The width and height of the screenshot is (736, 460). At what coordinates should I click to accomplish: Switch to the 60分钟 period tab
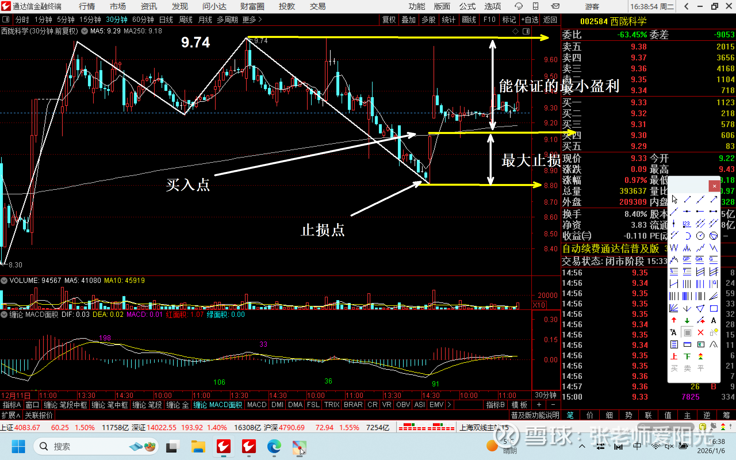tap(143, 20)
